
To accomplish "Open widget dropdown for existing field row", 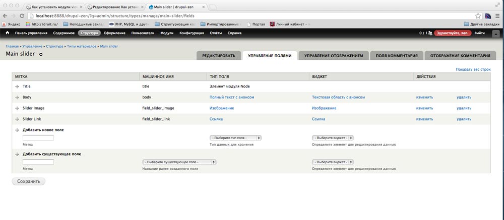I will pos(333,162).
